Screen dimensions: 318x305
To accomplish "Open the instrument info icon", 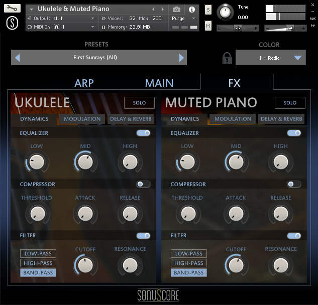I will click(191, 10).
